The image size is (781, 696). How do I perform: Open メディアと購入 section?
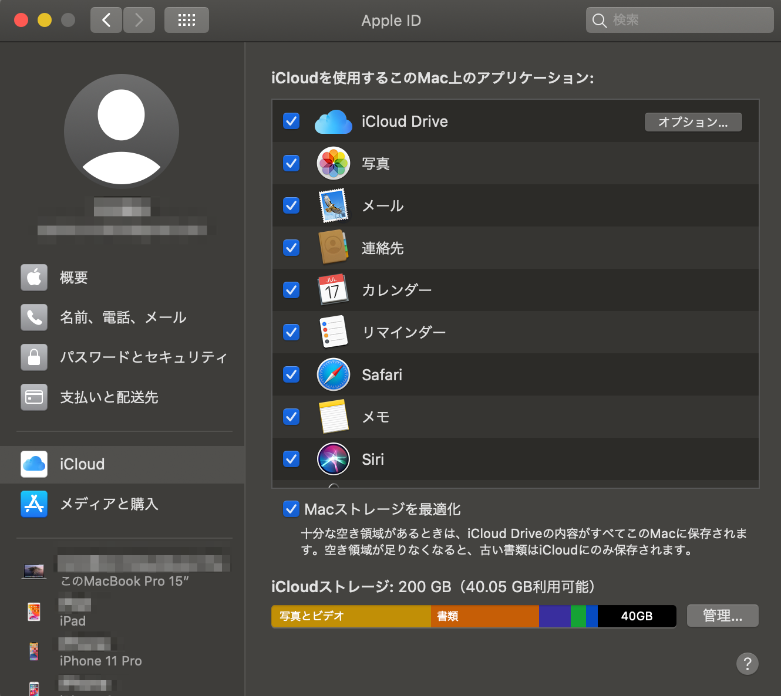click(x=122, y=504)
